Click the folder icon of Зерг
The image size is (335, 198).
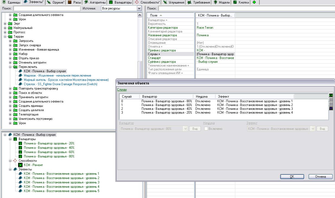10,24
